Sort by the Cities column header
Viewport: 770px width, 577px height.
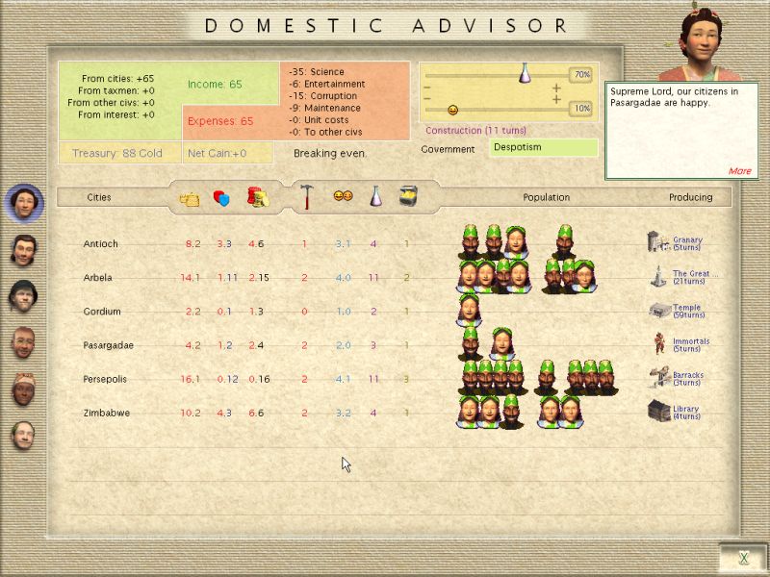pos(99,197)
